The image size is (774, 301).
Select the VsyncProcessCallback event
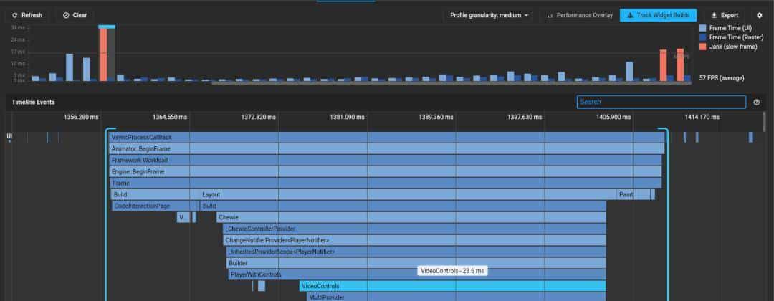(386, 137)
